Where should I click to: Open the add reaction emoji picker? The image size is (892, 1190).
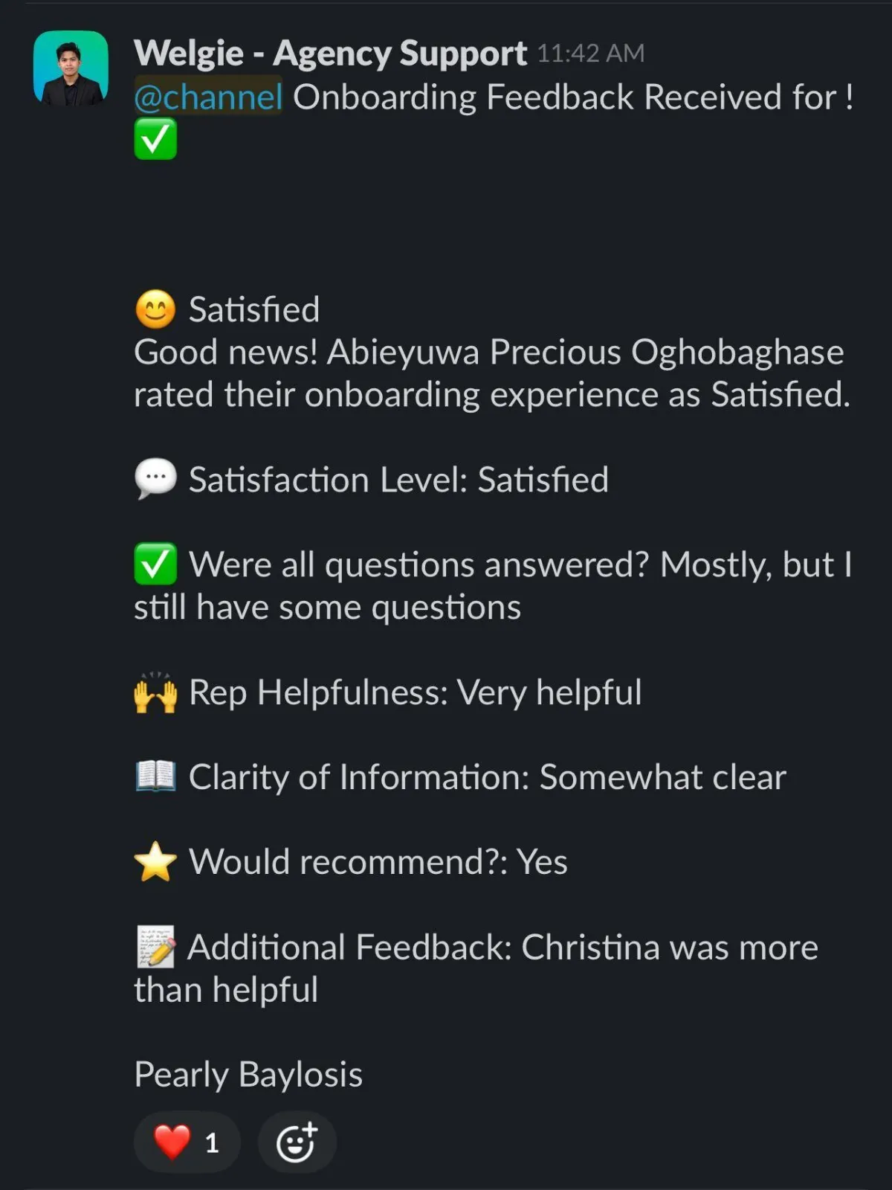297,1142
